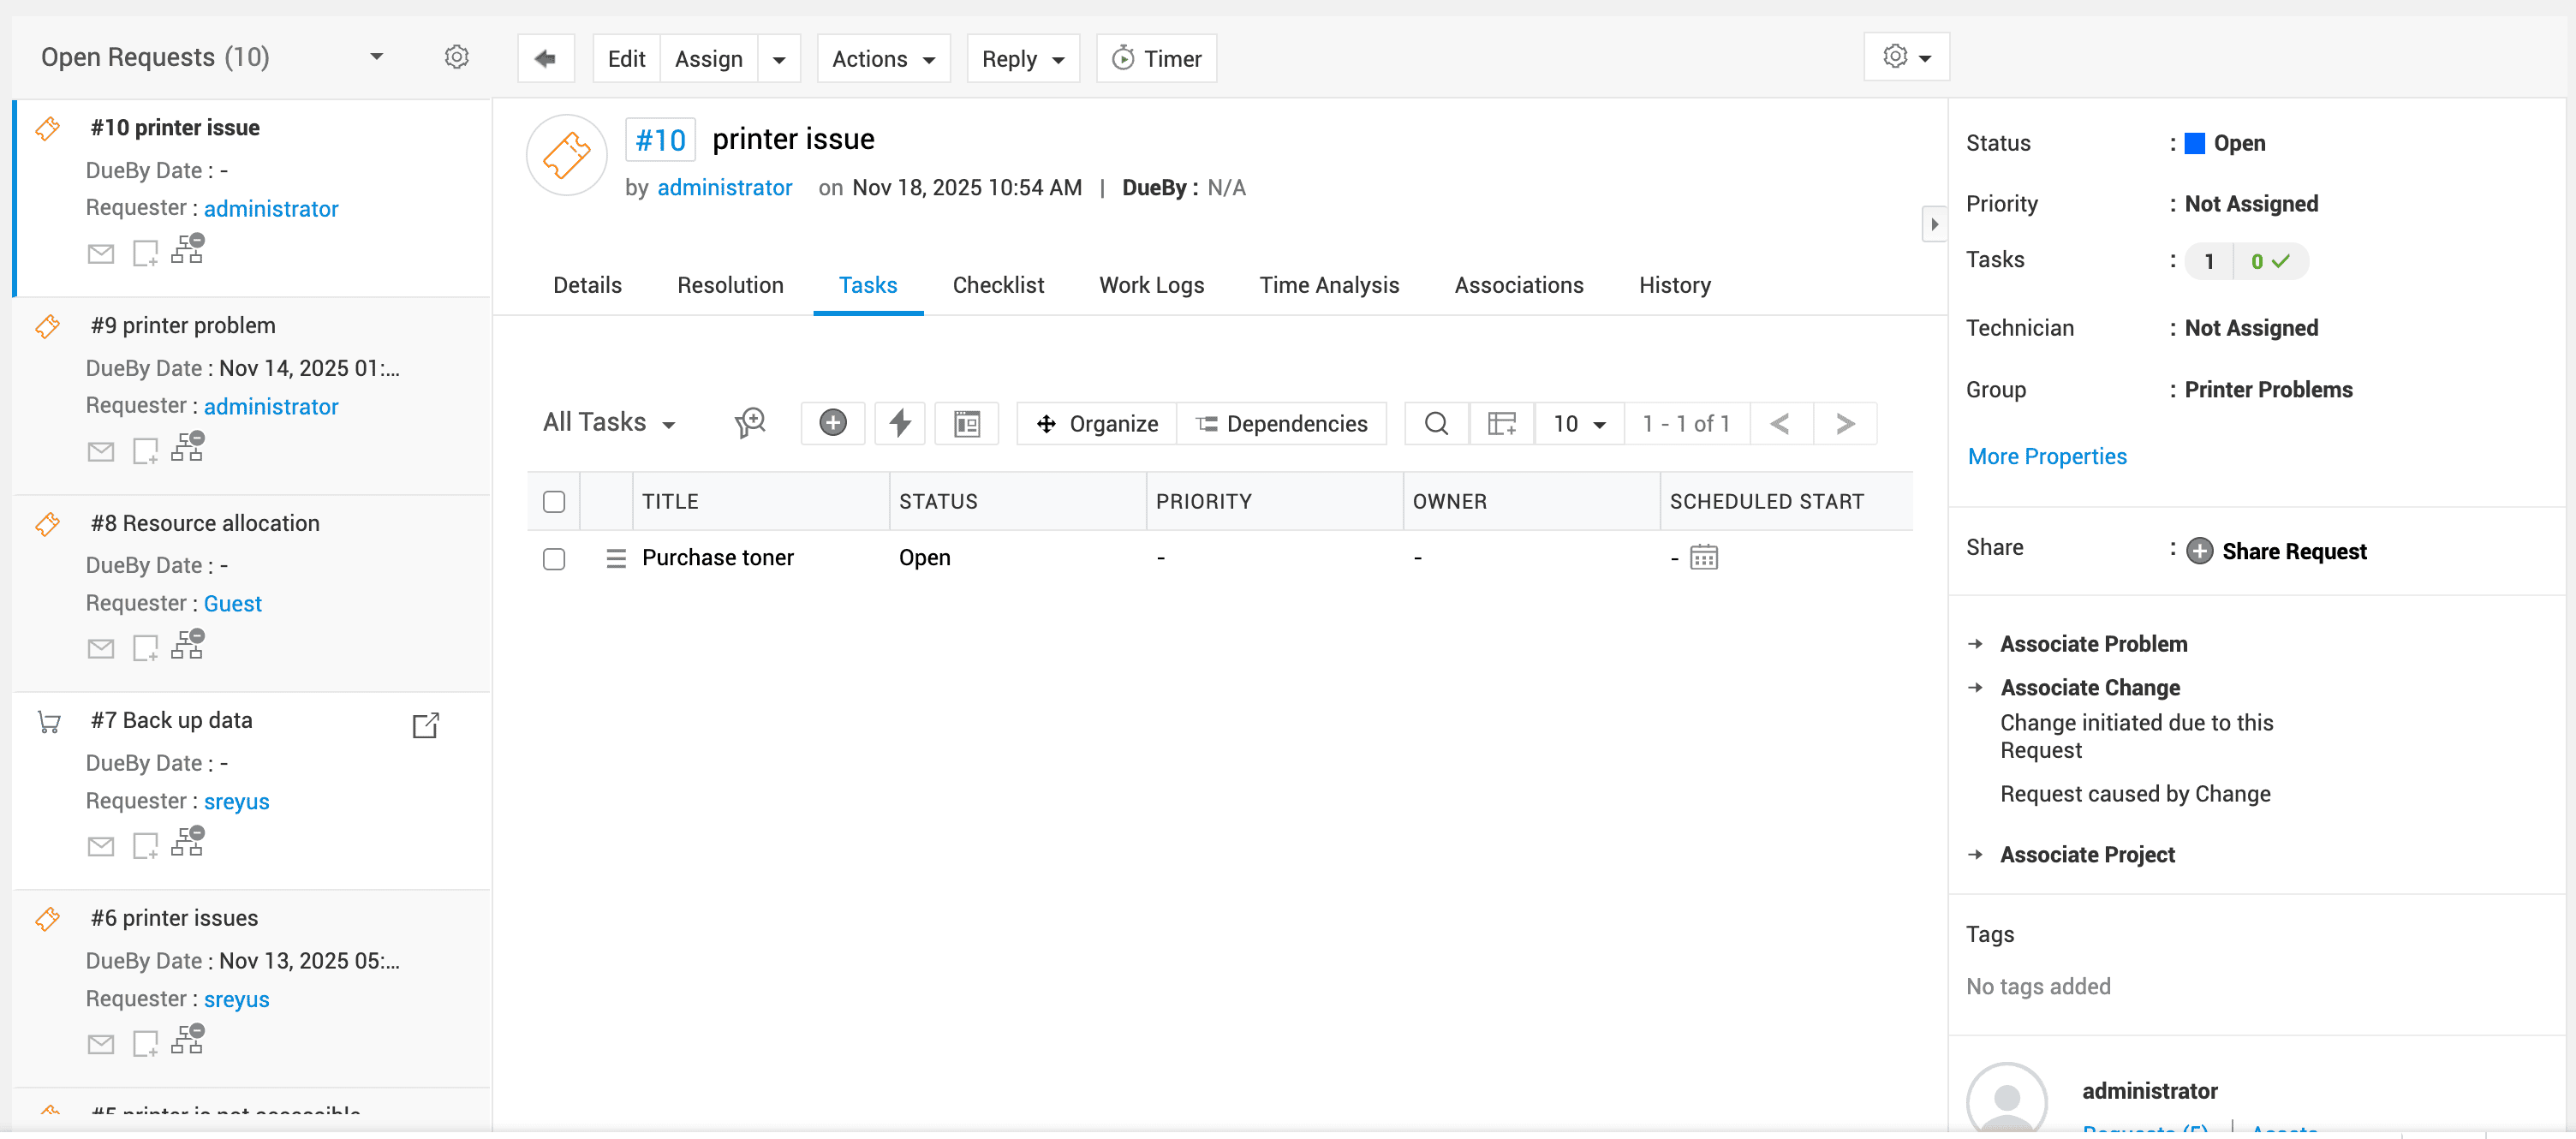This screenshot has height=1139, width=2576.
Task: Click the Dependencies button
Action: 1281,423
